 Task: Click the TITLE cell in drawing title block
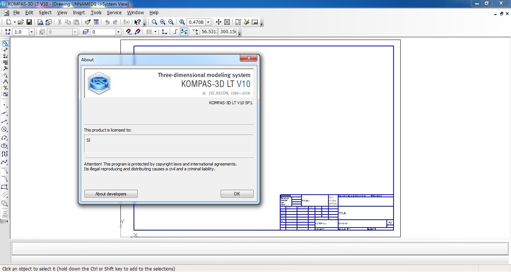pos(365,213)
